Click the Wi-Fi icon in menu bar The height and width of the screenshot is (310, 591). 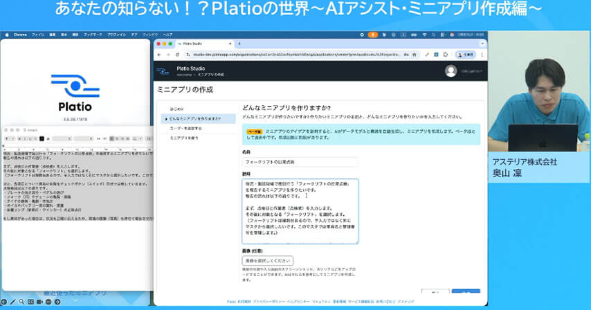[424, 35]
